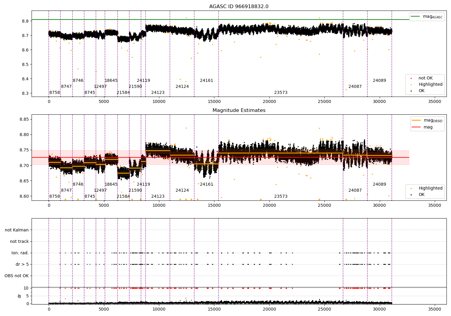Click OBSID label 23573 in the top plot

(x=281, y=93)
